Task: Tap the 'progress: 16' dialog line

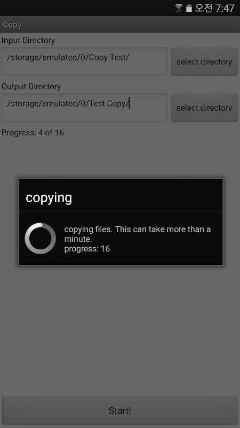Action: 87,249
